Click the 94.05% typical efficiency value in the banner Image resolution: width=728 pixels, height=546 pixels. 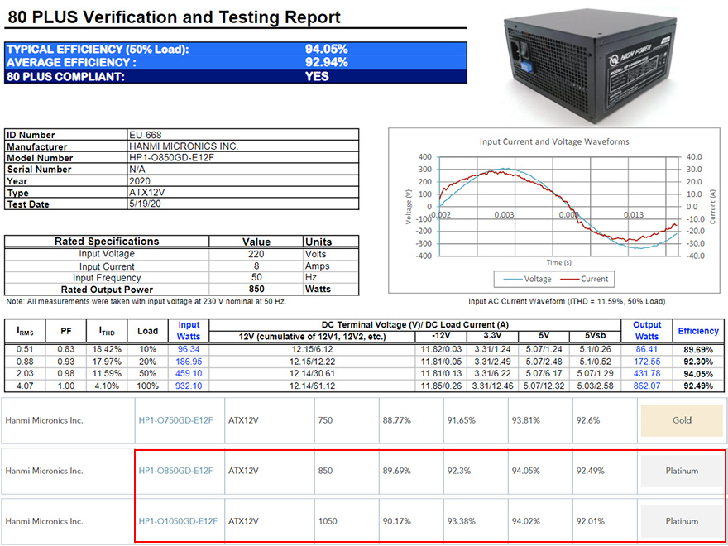pos(327,49)
